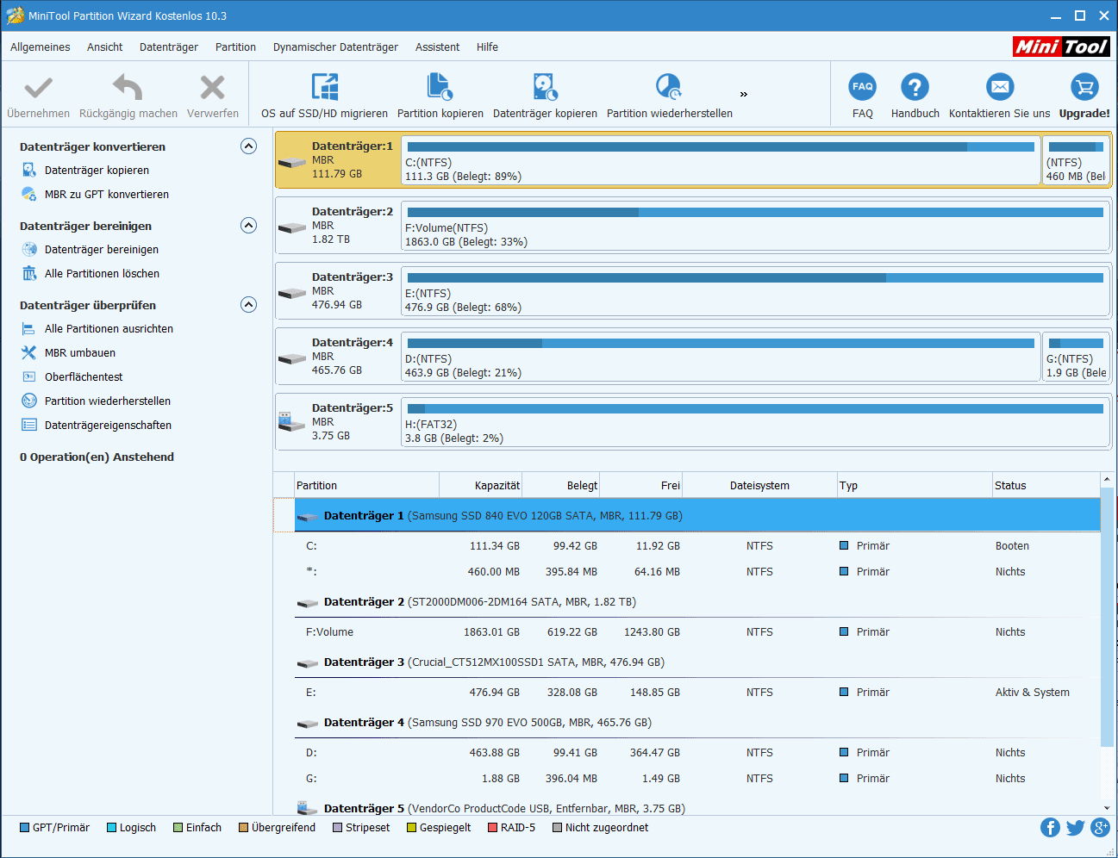Viewport: 1118px width, 858px height.
Task: Open the Handbuch help icon
Action: tap(915, 86)
